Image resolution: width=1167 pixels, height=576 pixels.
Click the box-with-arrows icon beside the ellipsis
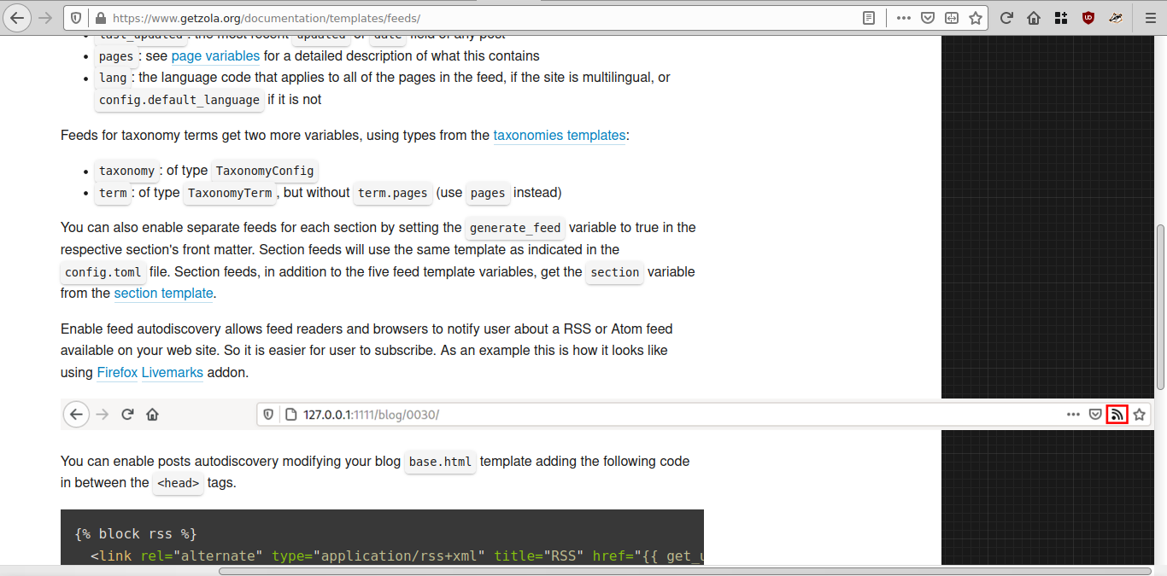(x=951, y=17)
